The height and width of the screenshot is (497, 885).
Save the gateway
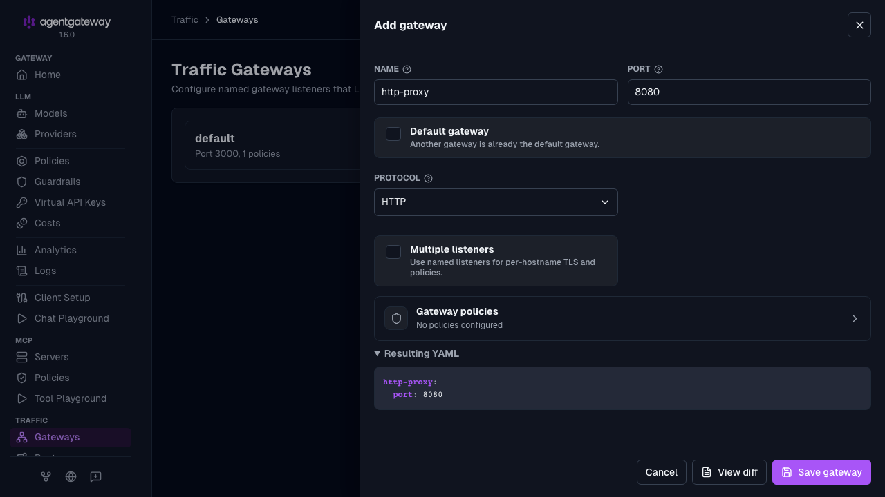point(821,472)
